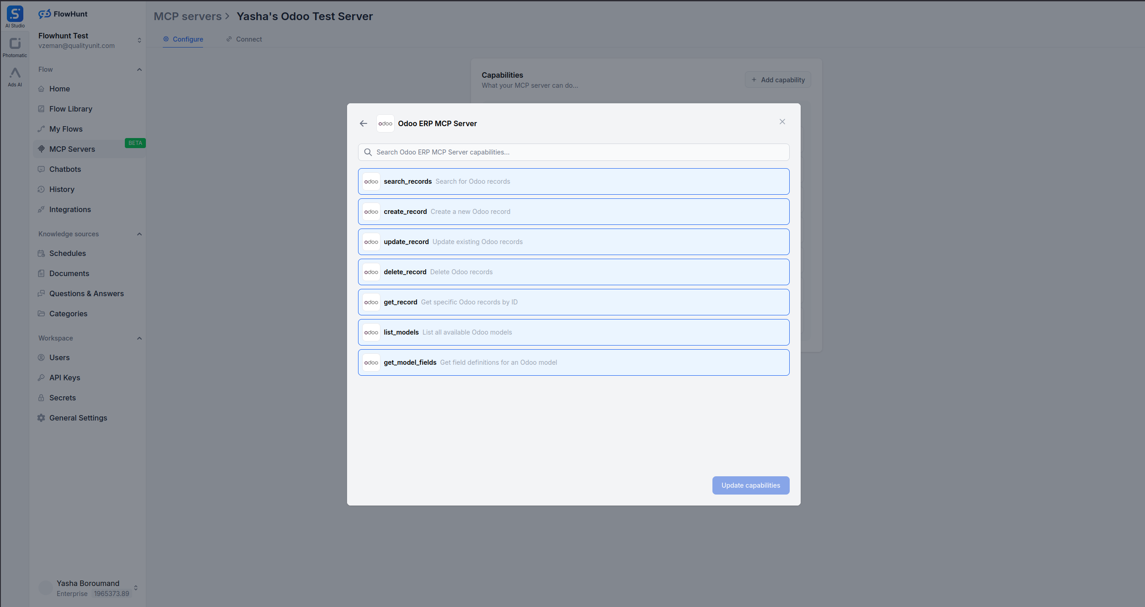Select the Photomatic app icon

click(15, 46)
